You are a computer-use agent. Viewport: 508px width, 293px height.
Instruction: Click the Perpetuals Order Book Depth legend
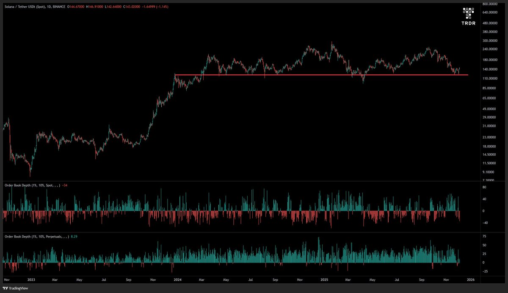[36, 236]
